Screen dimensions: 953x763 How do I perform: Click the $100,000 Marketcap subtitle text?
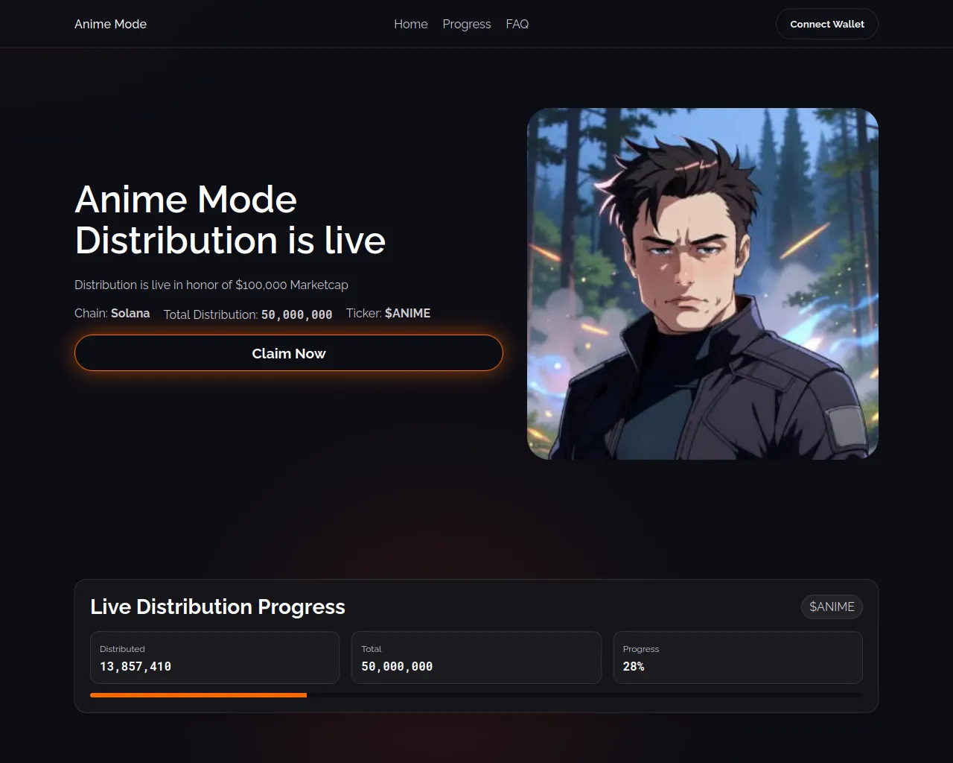point(292,285)
